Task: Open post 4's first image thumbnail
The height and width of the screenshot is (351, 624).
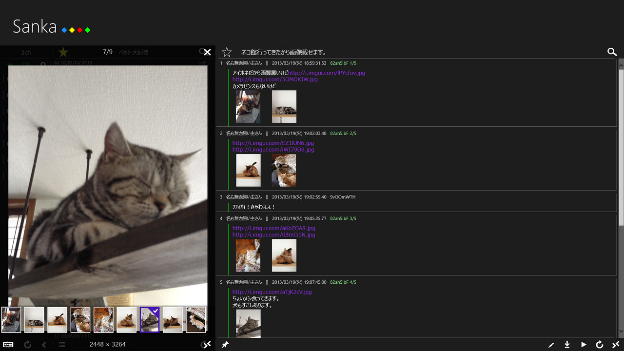Action: [x=248, y=255]
